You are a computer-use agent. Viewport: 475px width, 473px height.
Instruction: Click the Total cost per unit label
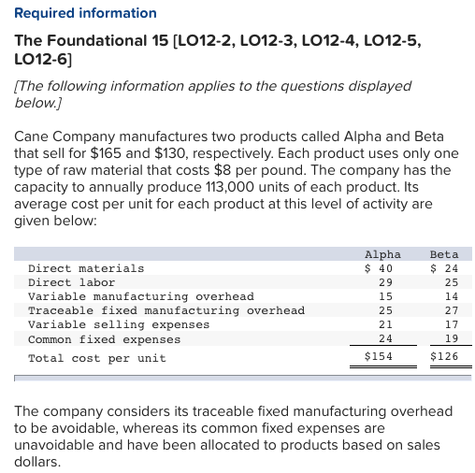click(97, 358)
